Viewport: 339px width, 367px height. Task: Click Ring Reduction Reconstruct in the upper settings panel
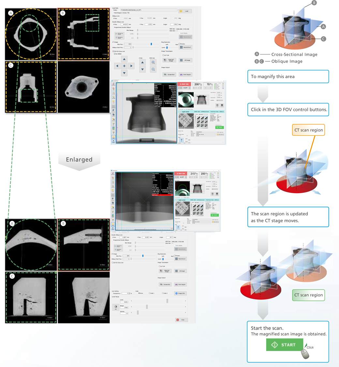coord(185,47)
